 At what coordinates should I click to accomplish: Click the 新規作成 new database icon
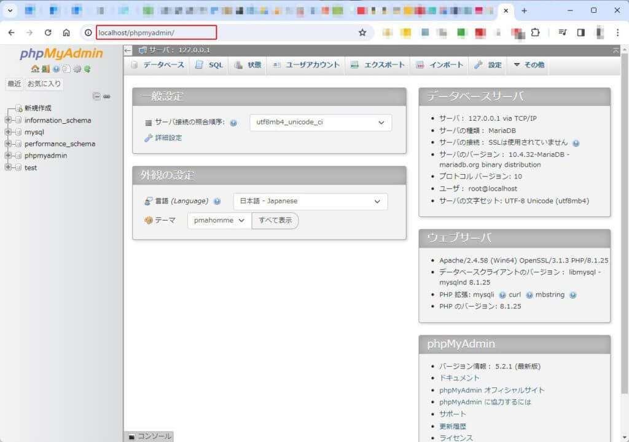[18, 109]
